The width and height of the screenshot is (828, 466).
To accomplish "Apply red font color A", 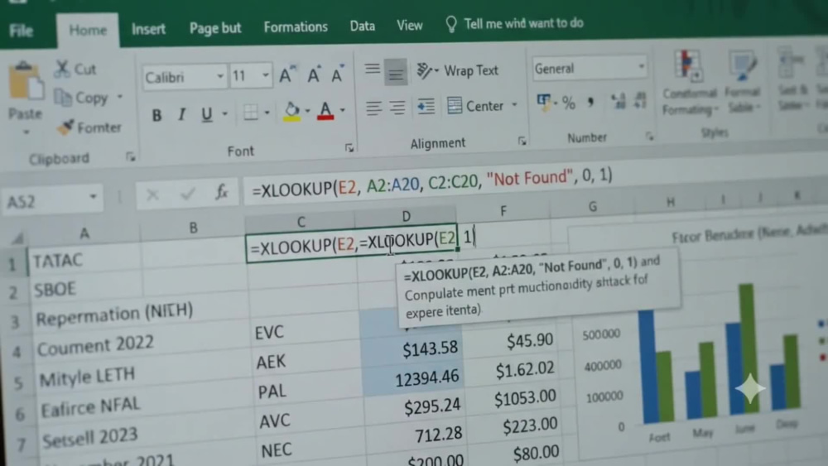I will [x=325, y=110].
